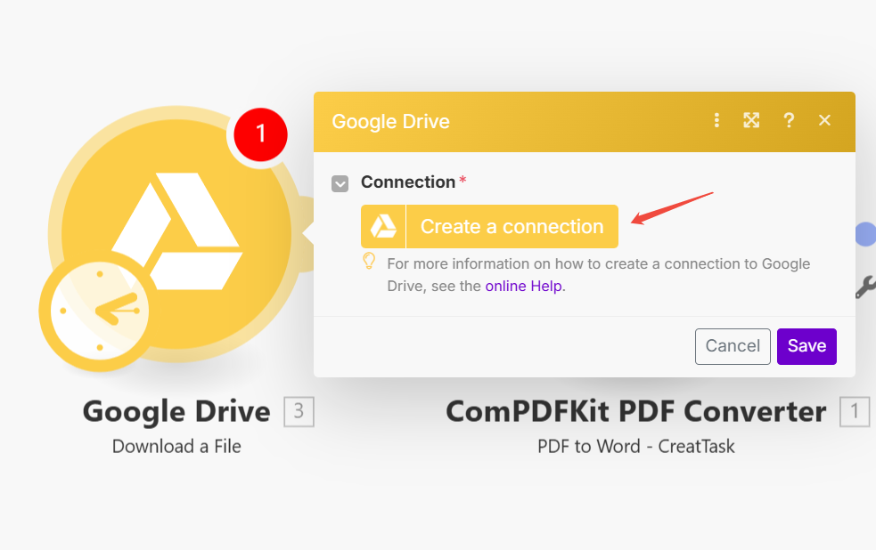This screenshot has width=876, height=550.
Task: Click the Connection field label
Action: point(408,182)
